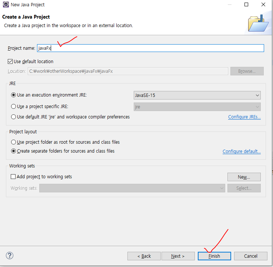Click the Select... working sets button
The width and height of the screenshot is (273, 267).
click(244, 188)
